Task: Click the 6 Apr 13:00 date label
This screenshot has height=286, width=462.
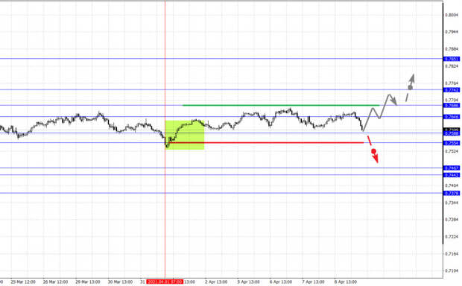Action: 281,282
